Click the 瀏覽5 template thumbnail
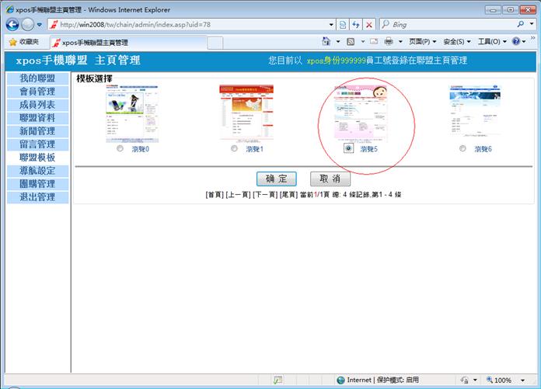Screen dimensions: 541x389 (361, 112)
